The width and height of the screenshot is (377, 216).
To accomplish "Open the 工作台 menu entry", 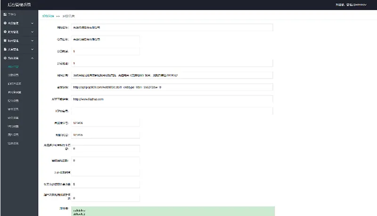I will (x=19, y=15).
